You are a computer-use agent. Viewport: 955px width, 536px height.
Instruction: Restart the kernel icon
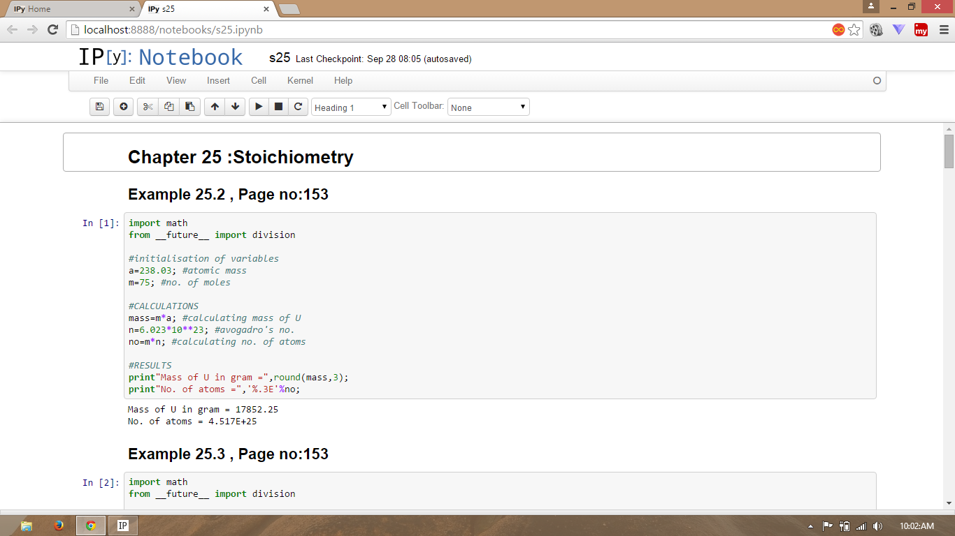pos(298,107)
